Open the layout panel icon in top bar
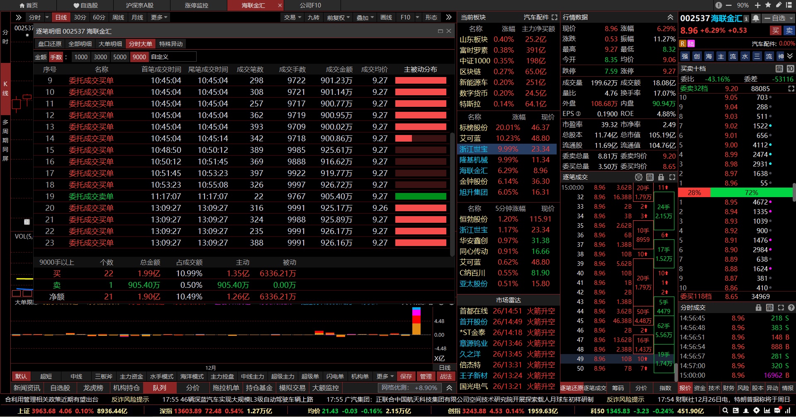 pyautogui.click(x=789, y=5)
